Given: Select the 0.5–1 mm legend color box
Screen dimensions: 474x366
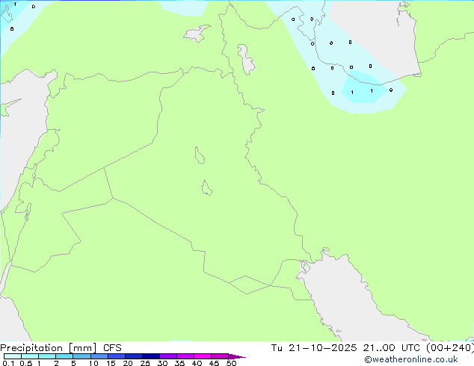Looking at the screenshot, I should point(30,356).
